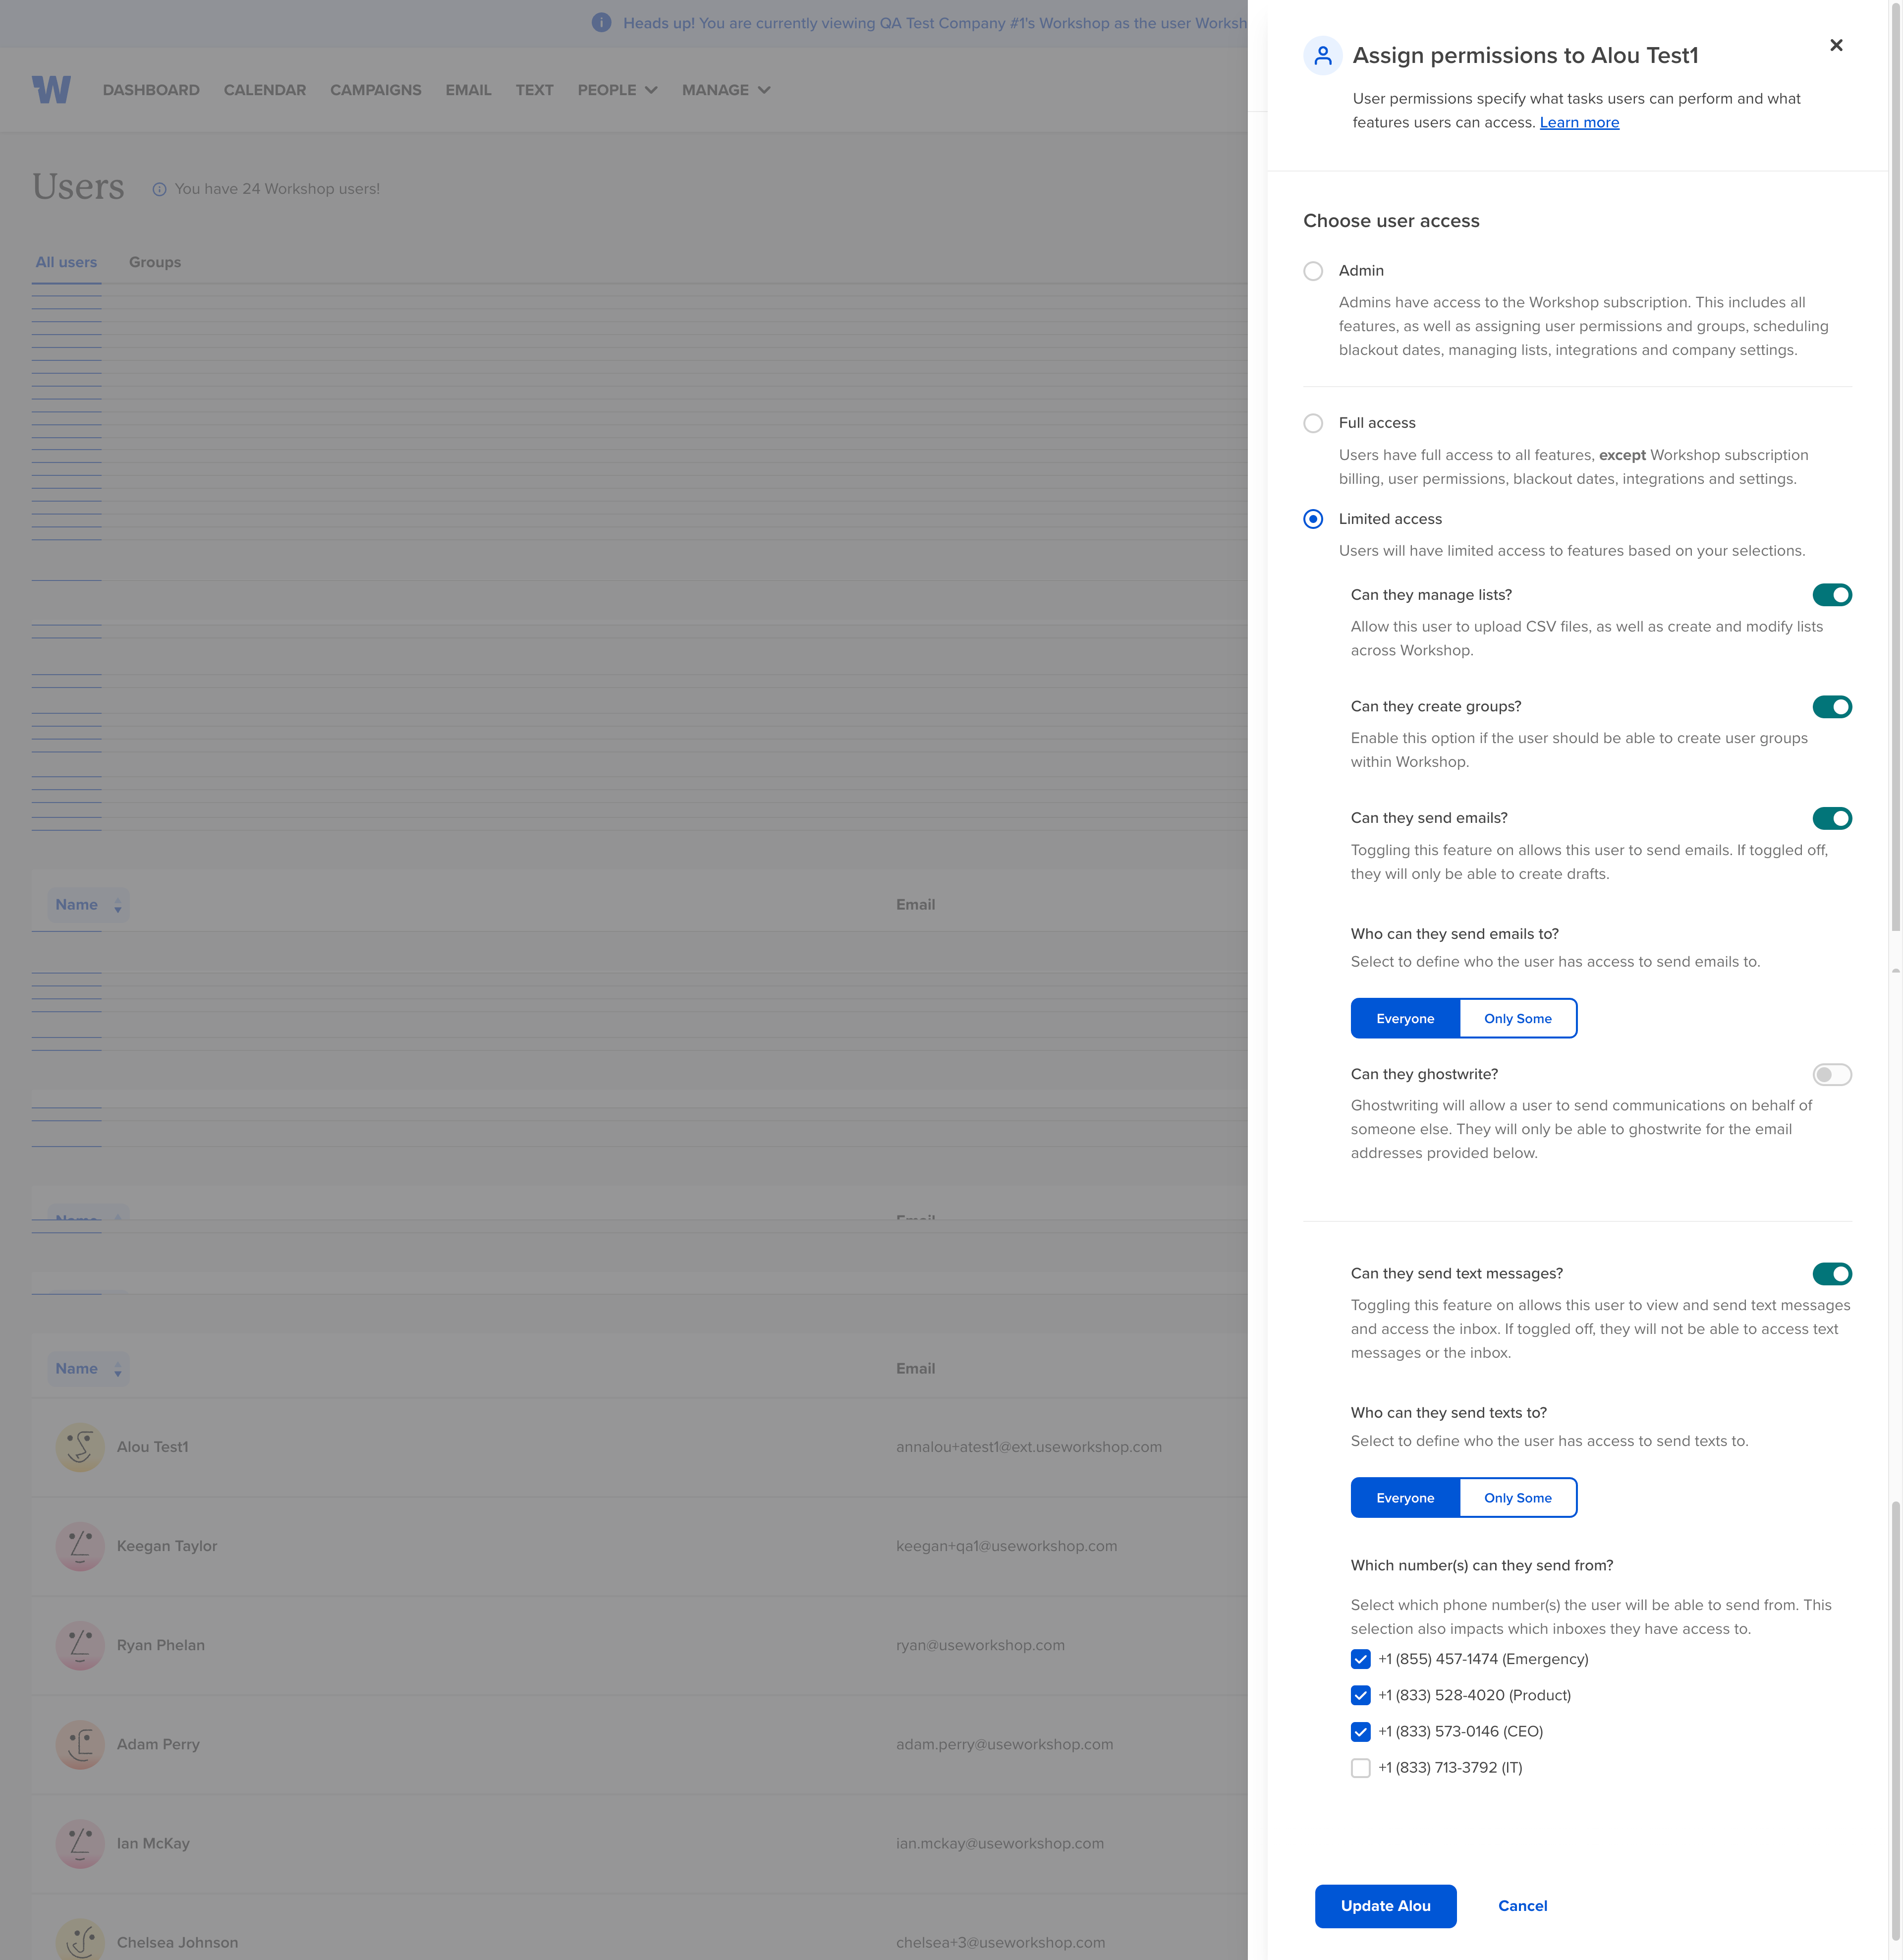1903x1960 pixels.
Task: Click Alou Test1's avatar
Action: click(x=80, y=1447)
